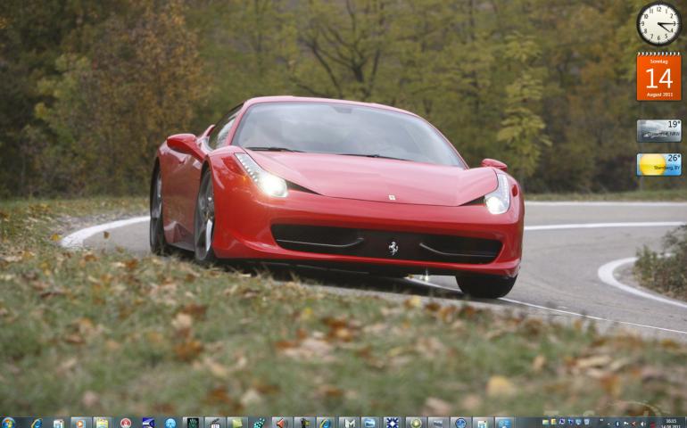Open the movie clapperboard taskbar icon
This screenshot has height=428, width=687.
215,424
